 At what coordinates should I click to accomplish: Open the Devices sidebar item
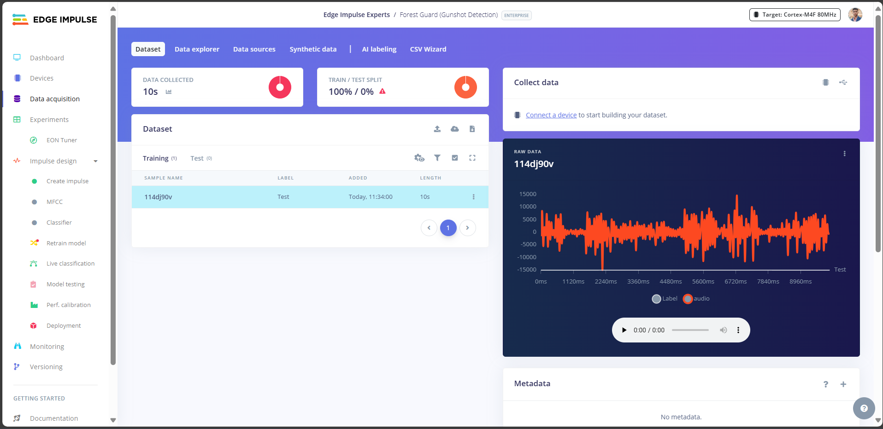pos(41,78)
